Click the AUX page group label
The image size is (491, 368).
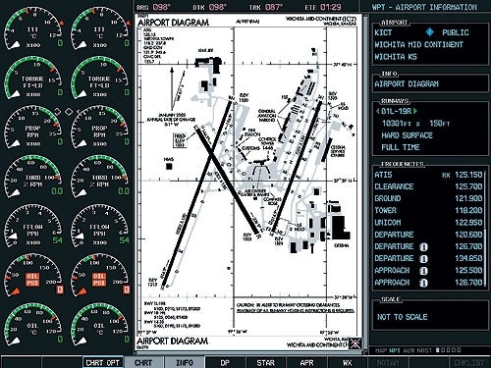coord(409,350)
